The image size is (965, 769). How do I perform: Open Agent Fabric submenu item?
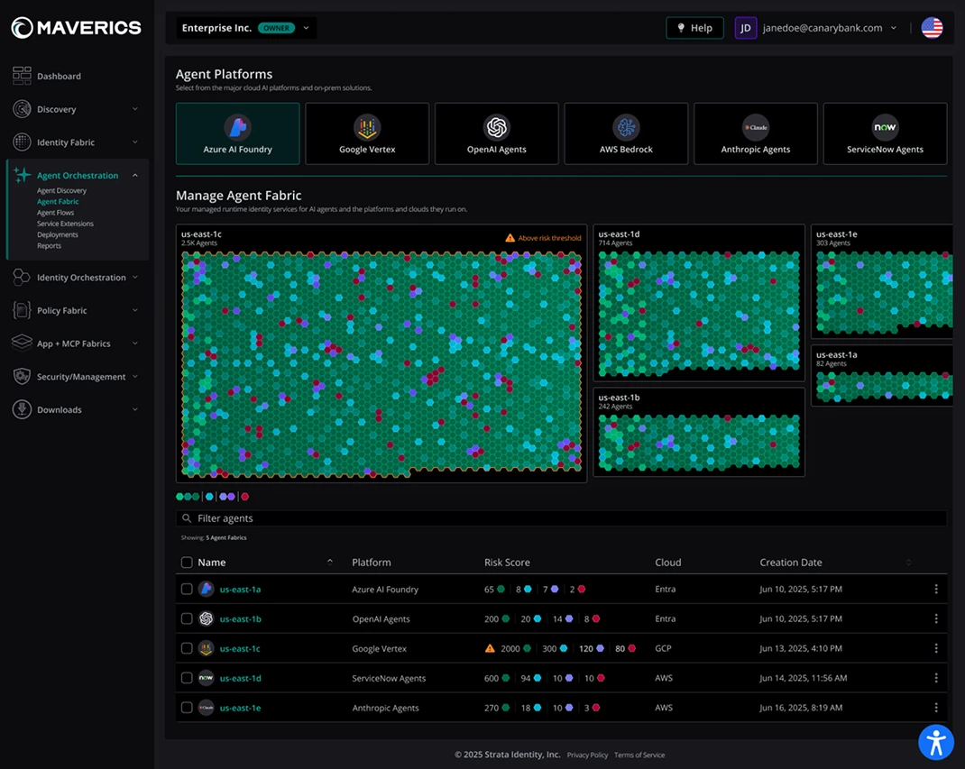pos(58,202)
